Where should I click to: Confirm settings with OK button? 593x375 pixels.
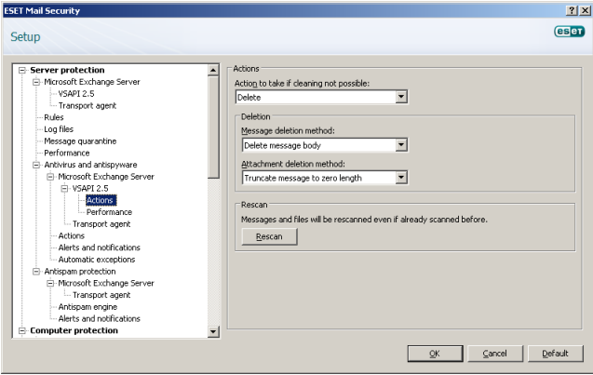435,354
